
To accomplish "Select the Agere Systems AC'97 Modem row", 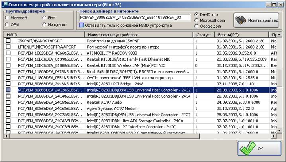I will 139,109.
